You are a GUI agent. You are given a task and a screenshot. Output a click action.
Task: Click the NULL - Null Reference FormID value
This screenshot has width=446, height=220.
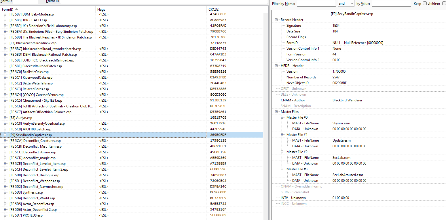[358, 43]
